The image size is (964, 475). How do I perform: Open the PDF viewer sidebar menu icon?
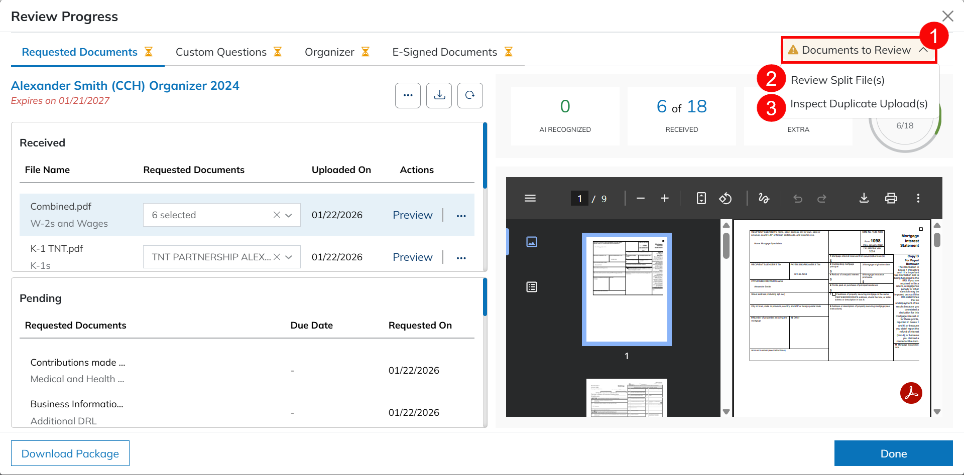click(x=530, y=199)
